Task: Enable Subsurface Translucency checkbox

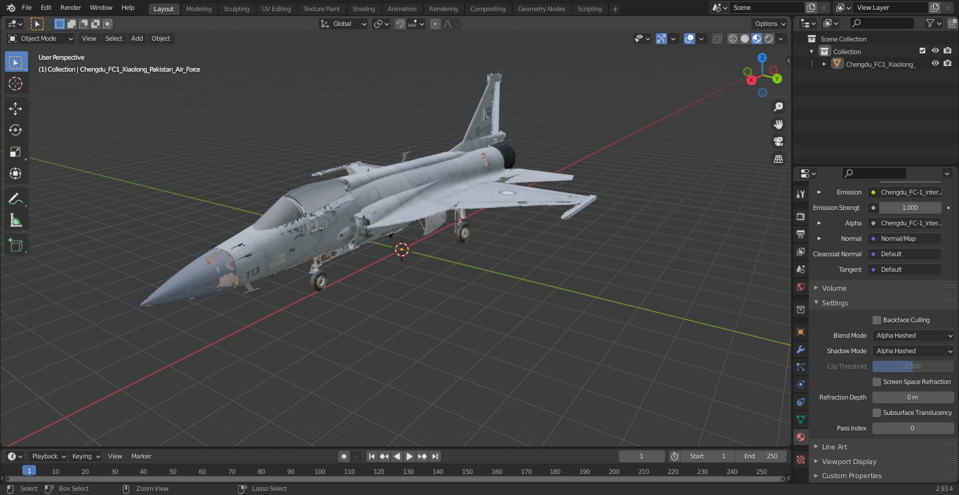Action: coord(877,413)
